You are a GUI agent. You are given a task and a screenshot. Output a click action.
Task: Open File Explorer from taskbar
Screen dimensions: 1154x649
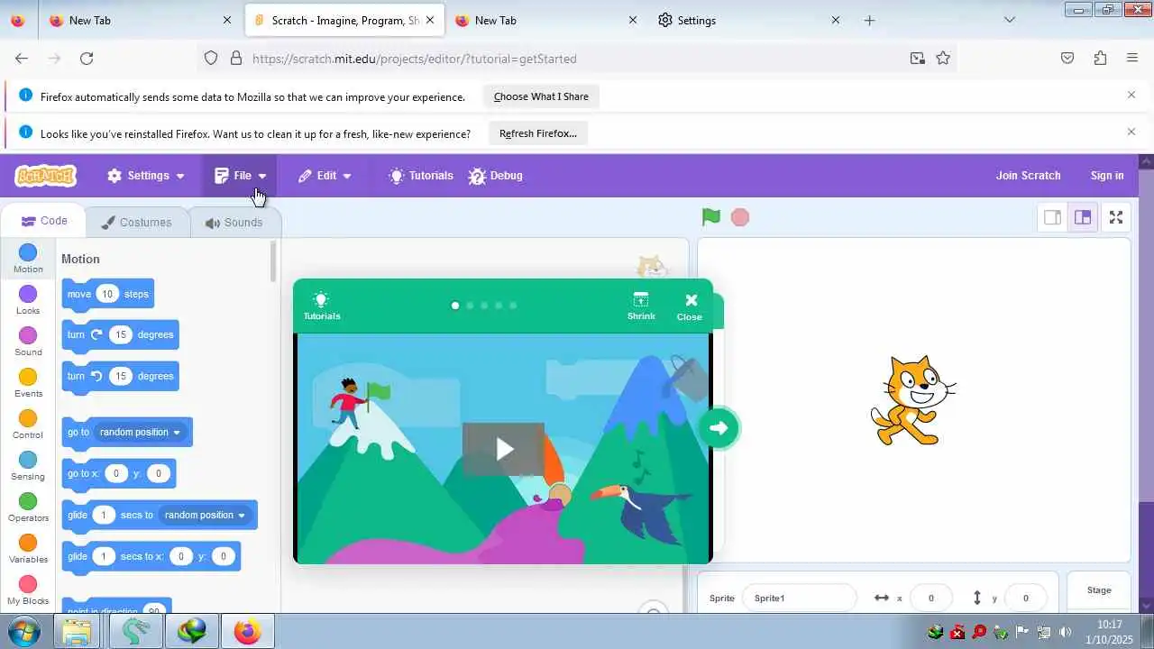[78, 632]
